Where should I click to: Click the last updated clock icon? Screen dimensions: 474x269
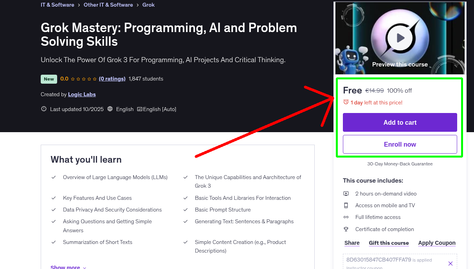click(x=43, y=109)
